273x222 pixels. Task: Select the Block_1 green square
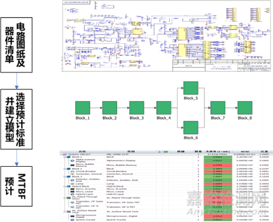(83, 108)
